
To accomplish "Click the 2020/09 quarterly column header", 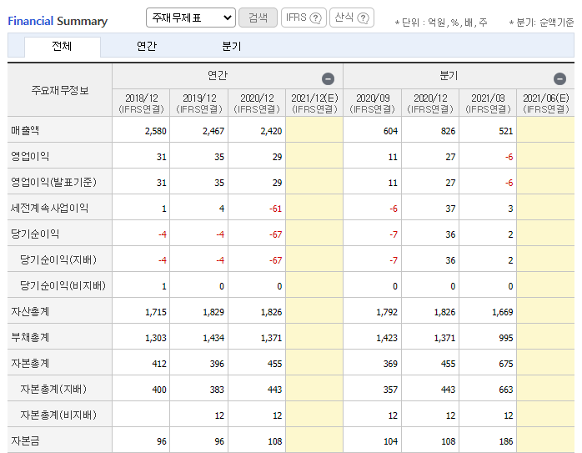I will coord(372,103).
